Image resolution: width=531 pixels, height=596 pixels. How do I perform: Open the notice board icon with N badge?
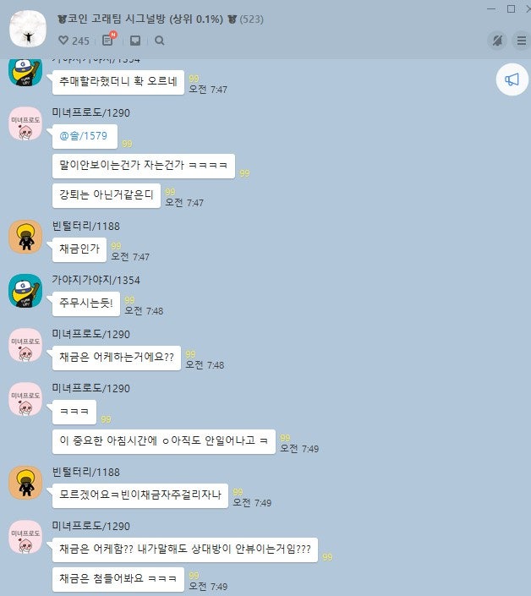point(109,40)
